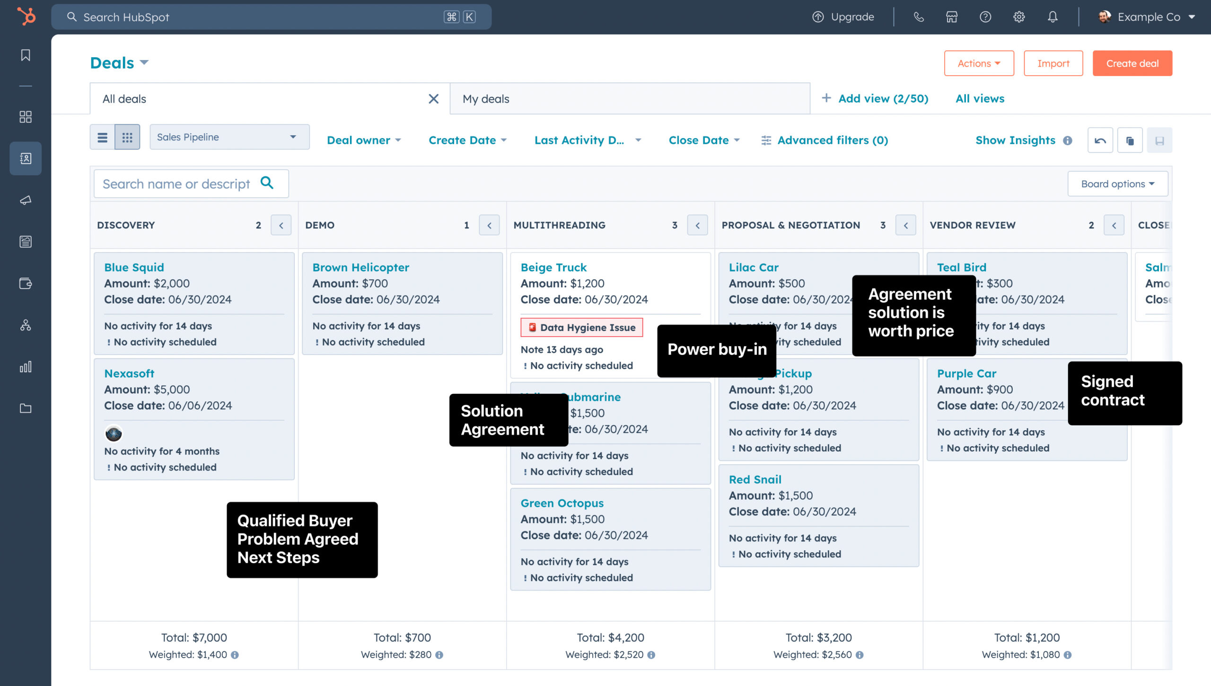Open the Board options dropdown
Screen dimensions: 1211x686
coord(1117,184)
